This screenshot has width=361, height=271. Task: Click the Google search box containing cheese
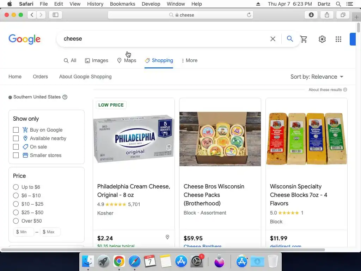pyautogui.click(x=164, y=39)
